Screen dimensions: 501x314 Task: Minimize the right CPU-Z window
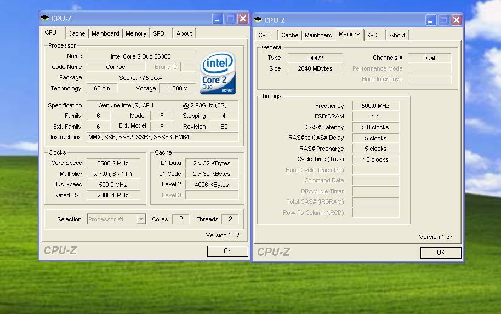[x=431, y=20]
